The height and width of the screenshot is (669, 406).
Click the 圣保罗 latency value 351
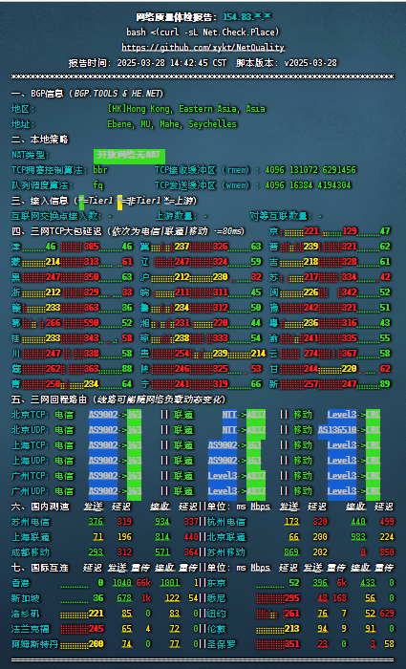coord(292,644)
